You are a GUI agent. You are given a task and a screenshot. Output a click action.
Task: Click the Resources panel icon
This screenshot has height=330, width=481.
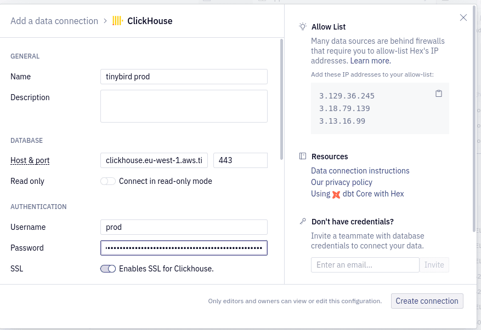pyautogui.click(x=303, y=156)
